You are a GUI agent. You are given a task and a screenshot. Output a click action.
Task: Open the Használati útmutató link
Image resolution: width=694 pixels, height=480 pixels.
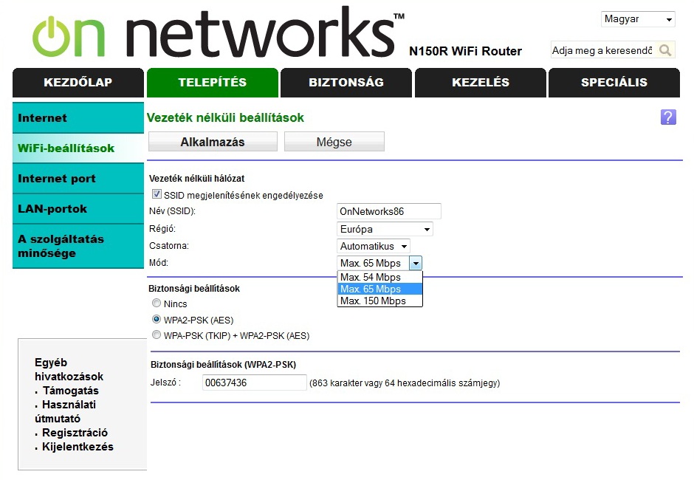tap(65, 411)
